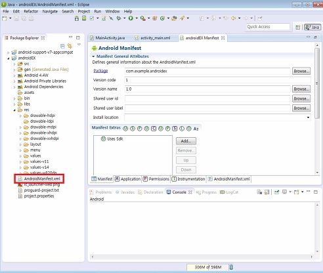The height and width of the screenshot is (273, 323).
Task: Switch to the Java perspective button
Action: pos(312,27)
